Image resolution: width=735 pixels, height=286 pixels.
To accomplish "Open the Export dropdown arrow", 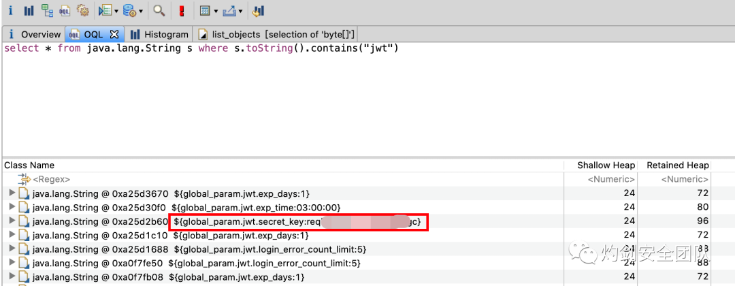I will pyautogui.click(x=240, y=12).
